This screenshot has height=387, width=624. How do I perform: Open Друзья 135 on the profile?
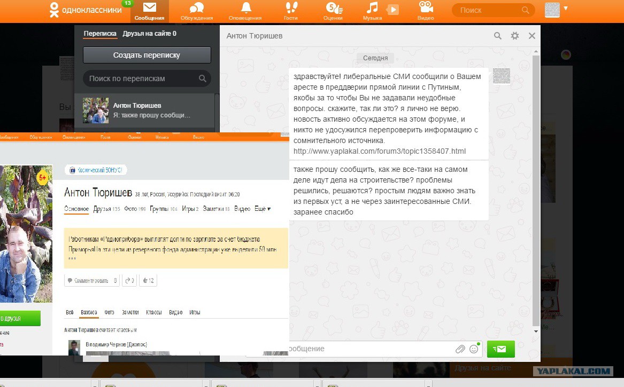(106, 209)
